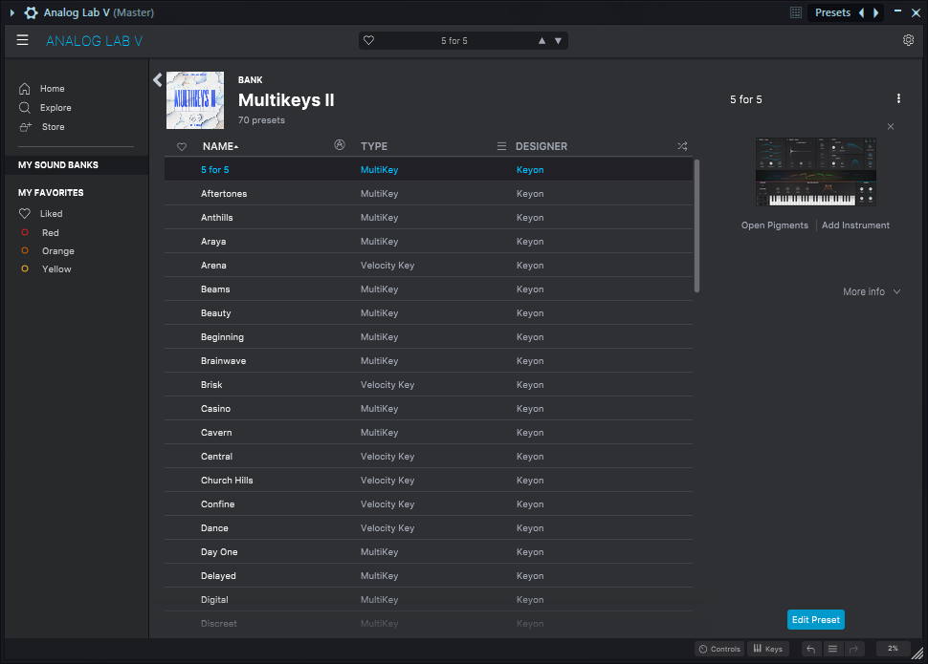
Task: Go to next preset with top bar down arrow
Action: click(558, 41)
